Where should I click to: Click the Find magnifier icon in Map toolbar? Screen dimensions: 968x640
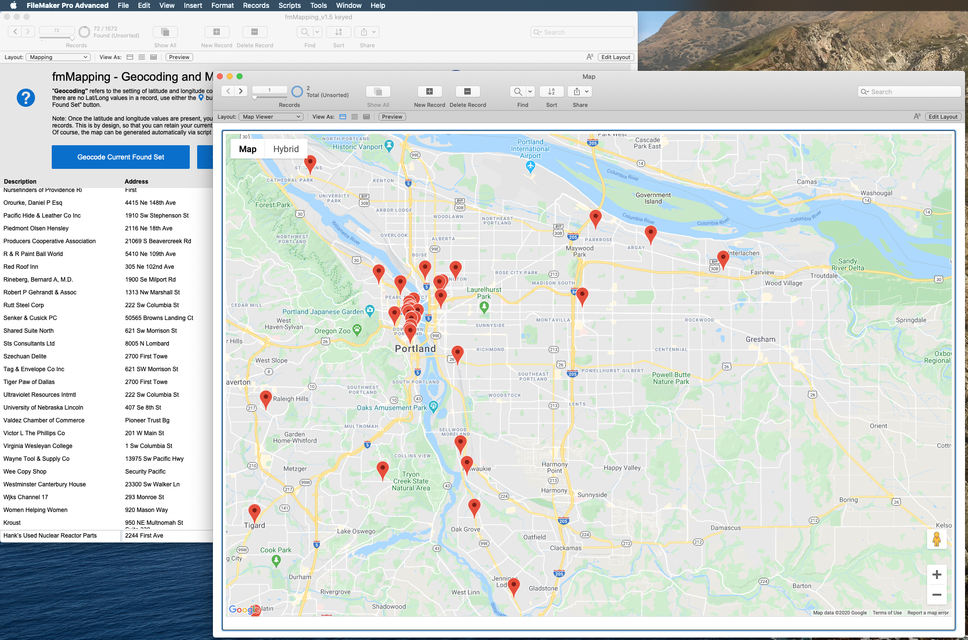[x=518, y=92]
